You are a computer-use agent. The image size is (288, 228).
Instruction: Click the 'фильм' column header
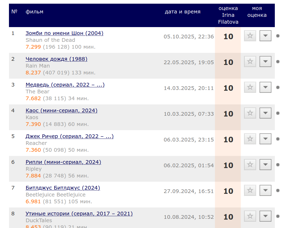point(35,12)
